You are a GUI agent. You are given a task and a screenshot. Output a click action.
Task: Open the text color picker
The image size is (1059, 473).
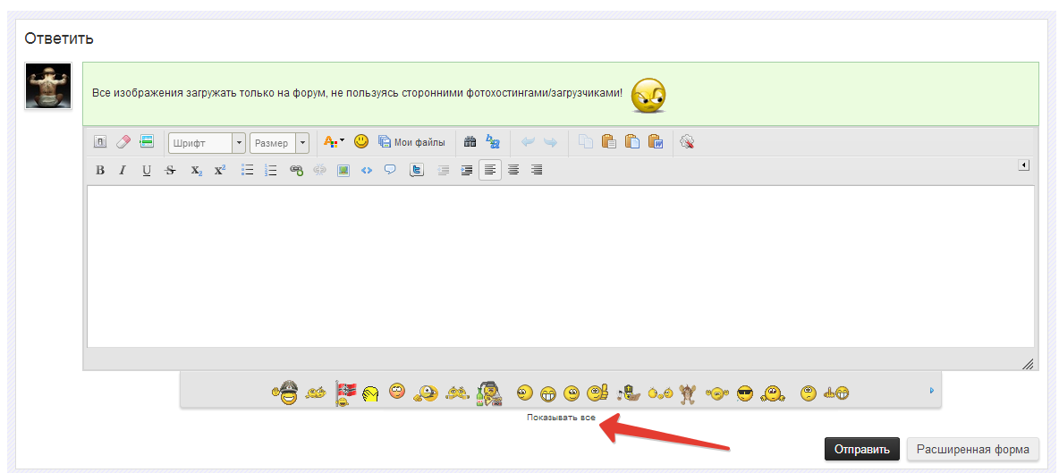[x=335, y=141]
